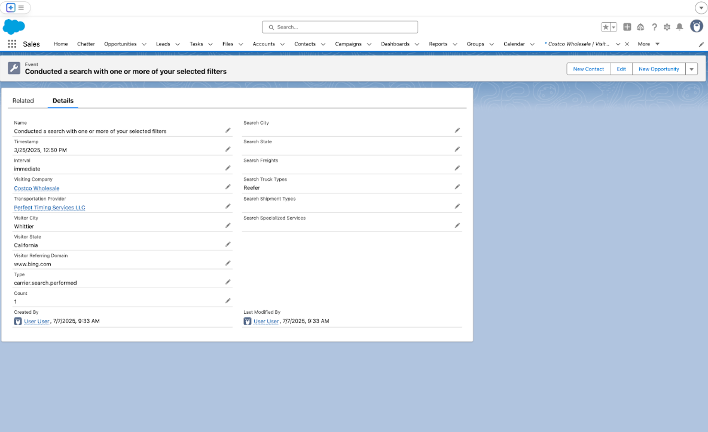Edit the Search Freights pencil icon
Screen dimensions: 708x432
pos(457,168)
